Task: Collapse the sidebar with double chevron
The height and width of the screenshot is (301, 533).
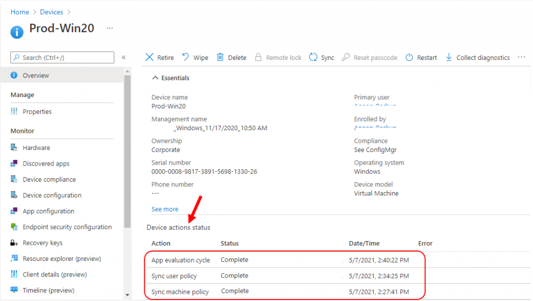Action: click(124, 57)
